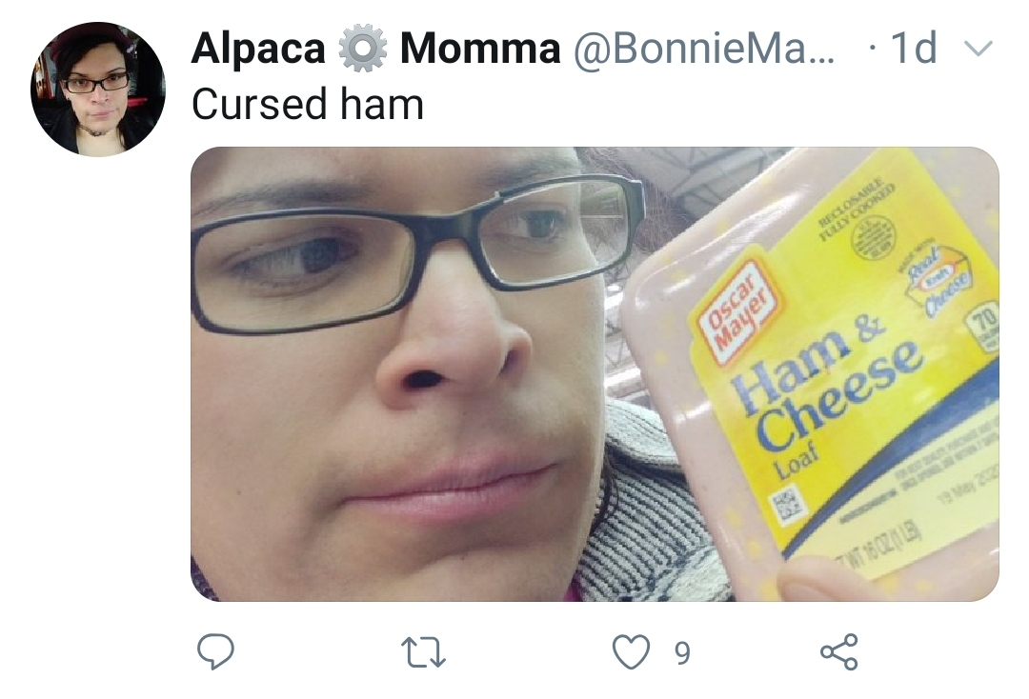Open the share icon menu
The width and height of the screenshot is (1029, 699).
(839, 651)
